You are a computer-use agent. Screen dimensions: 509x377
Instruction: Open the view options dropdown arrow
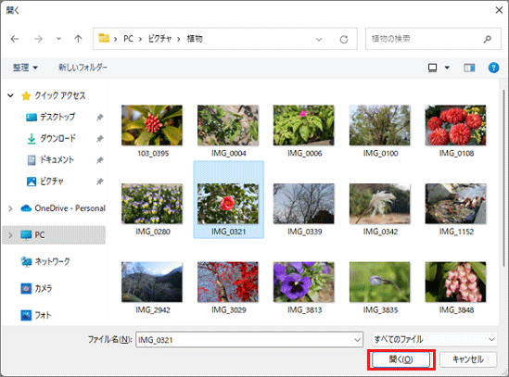tap(447, 68)
